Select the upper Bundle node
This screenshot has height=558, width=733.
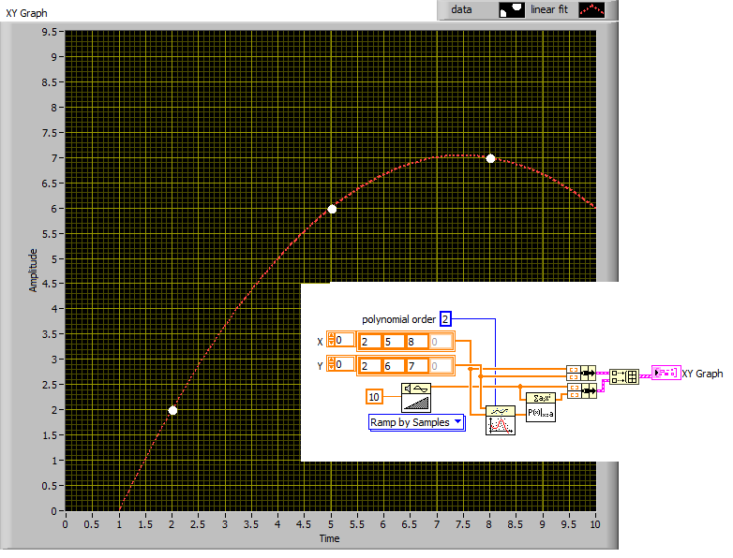click(581, 373)
